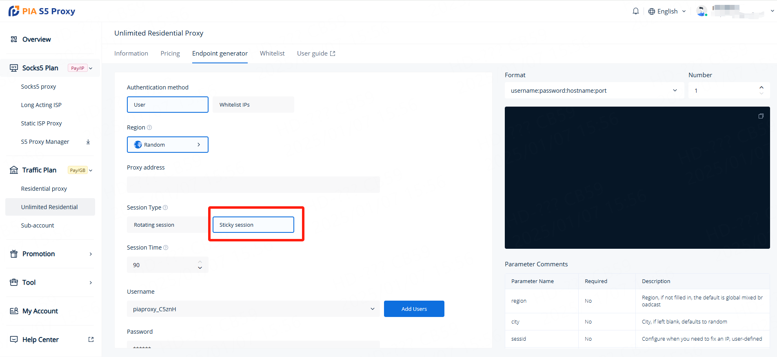Open the User guide link

click(316, 54)
